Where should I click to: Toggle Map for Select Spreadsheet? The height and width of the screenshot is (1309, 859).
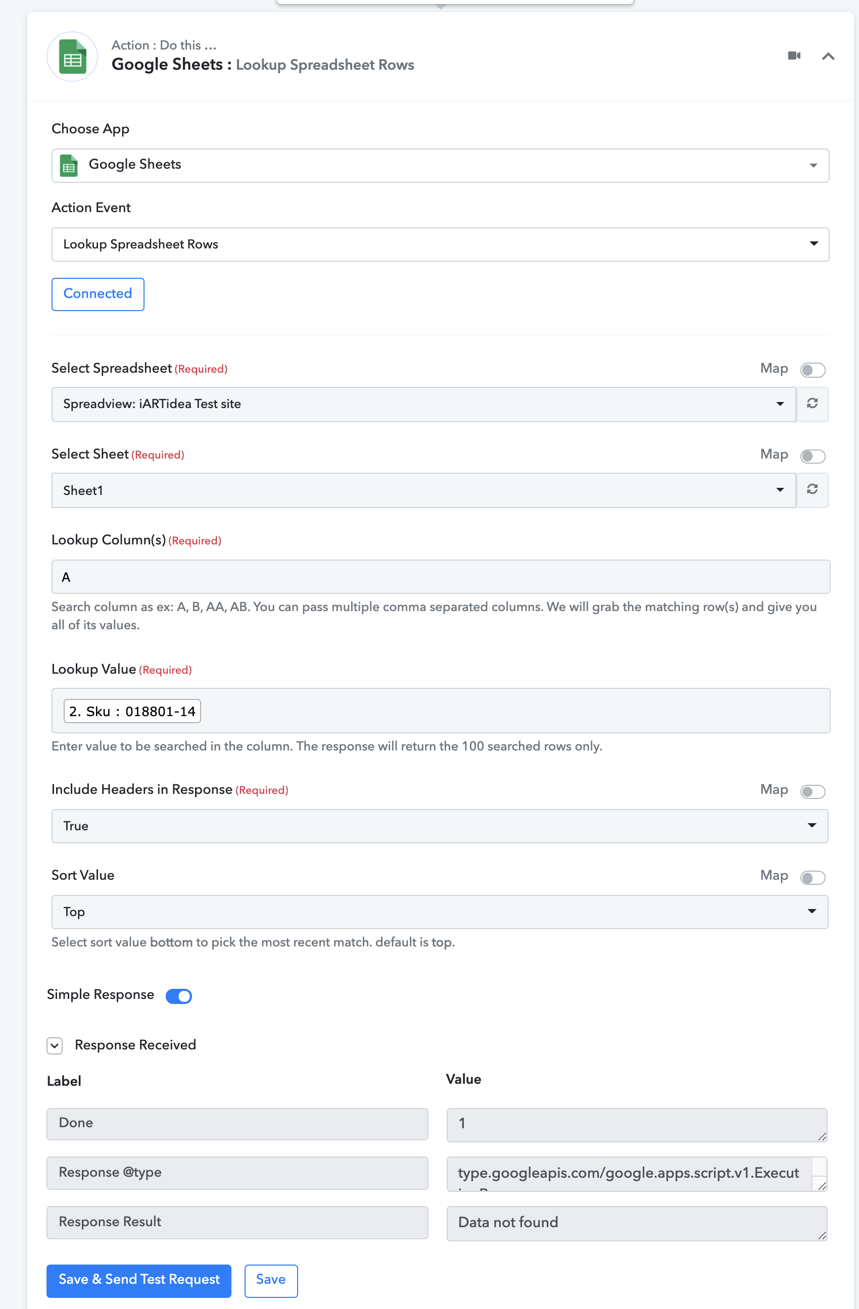[x=812, y=370]
